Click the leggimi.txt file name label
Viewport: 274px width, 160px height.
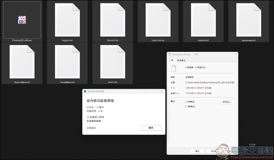[67, 40]
